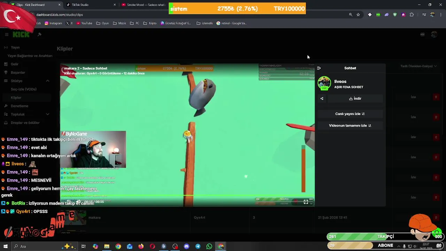Open the Kripto bookmarks folder
The width and height of the screenshot is (446, 251).
[150, 23]
